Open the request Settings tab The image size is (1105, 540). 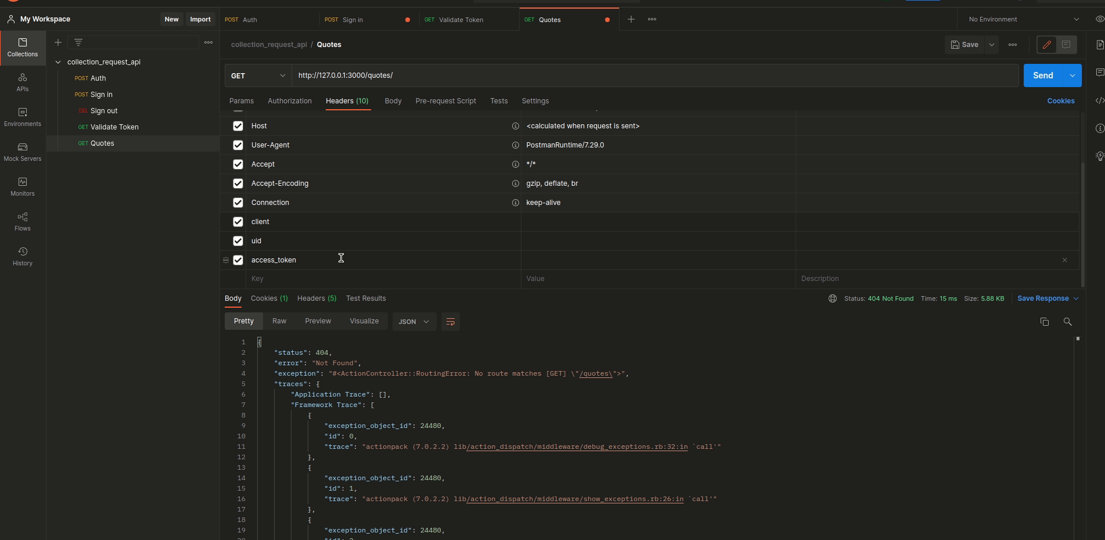pos(535,101)
